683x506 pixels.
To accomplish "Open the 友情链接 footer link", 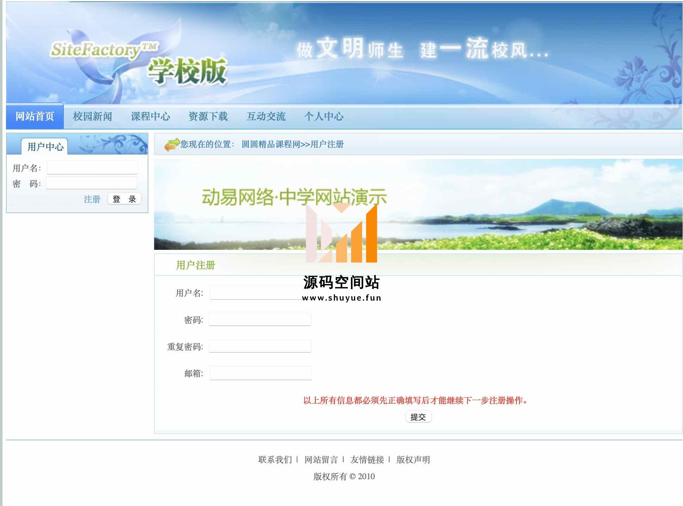I will pyautogui.click(x=367, y=460).
